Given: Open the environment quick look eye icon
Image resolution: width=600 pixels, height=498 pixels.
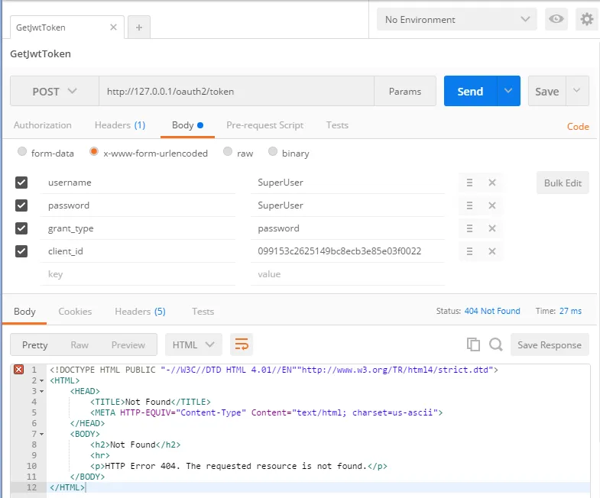Looking at the screenshot, I should (x=556, y=19).
